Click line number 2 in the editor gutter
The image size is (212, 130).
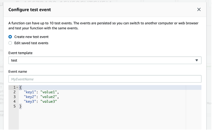point(15,92)
